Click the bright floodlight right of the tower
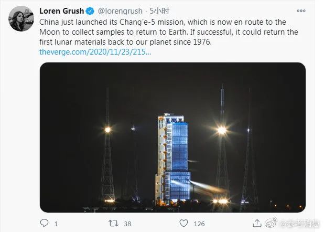Viewport: 324px width, 232px height. [x=222, y=129]
